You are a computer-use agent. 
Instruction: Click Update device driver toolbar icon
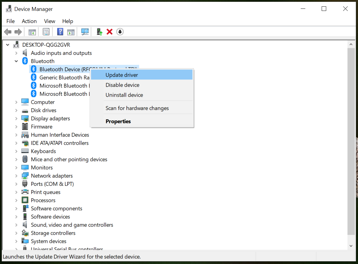(x=99, y=32)
